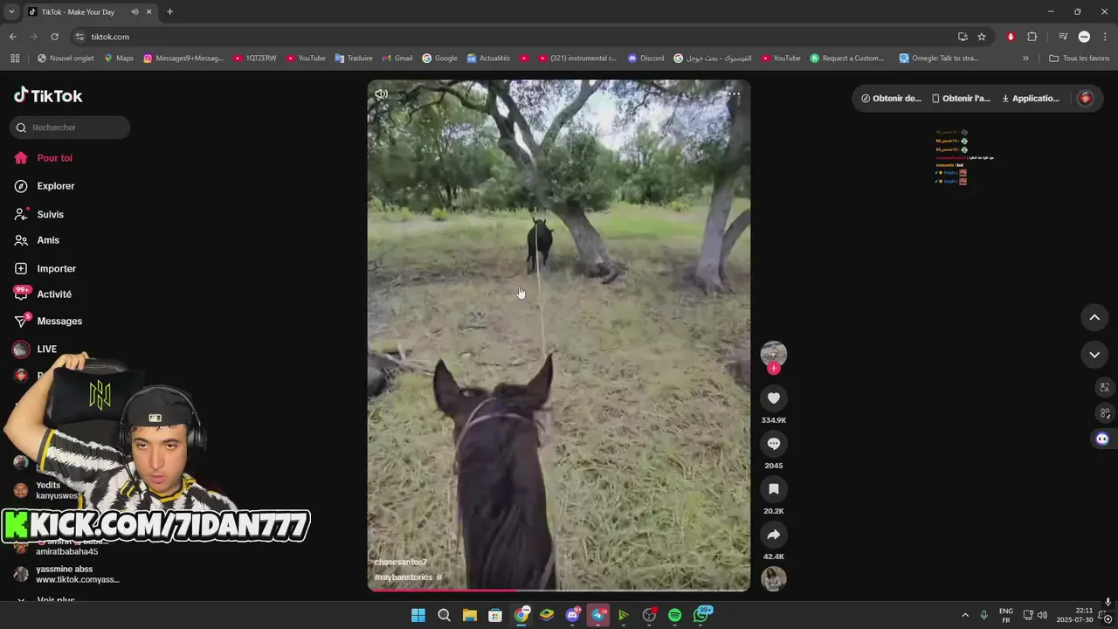Open the Importer upload page

point(56,268)
